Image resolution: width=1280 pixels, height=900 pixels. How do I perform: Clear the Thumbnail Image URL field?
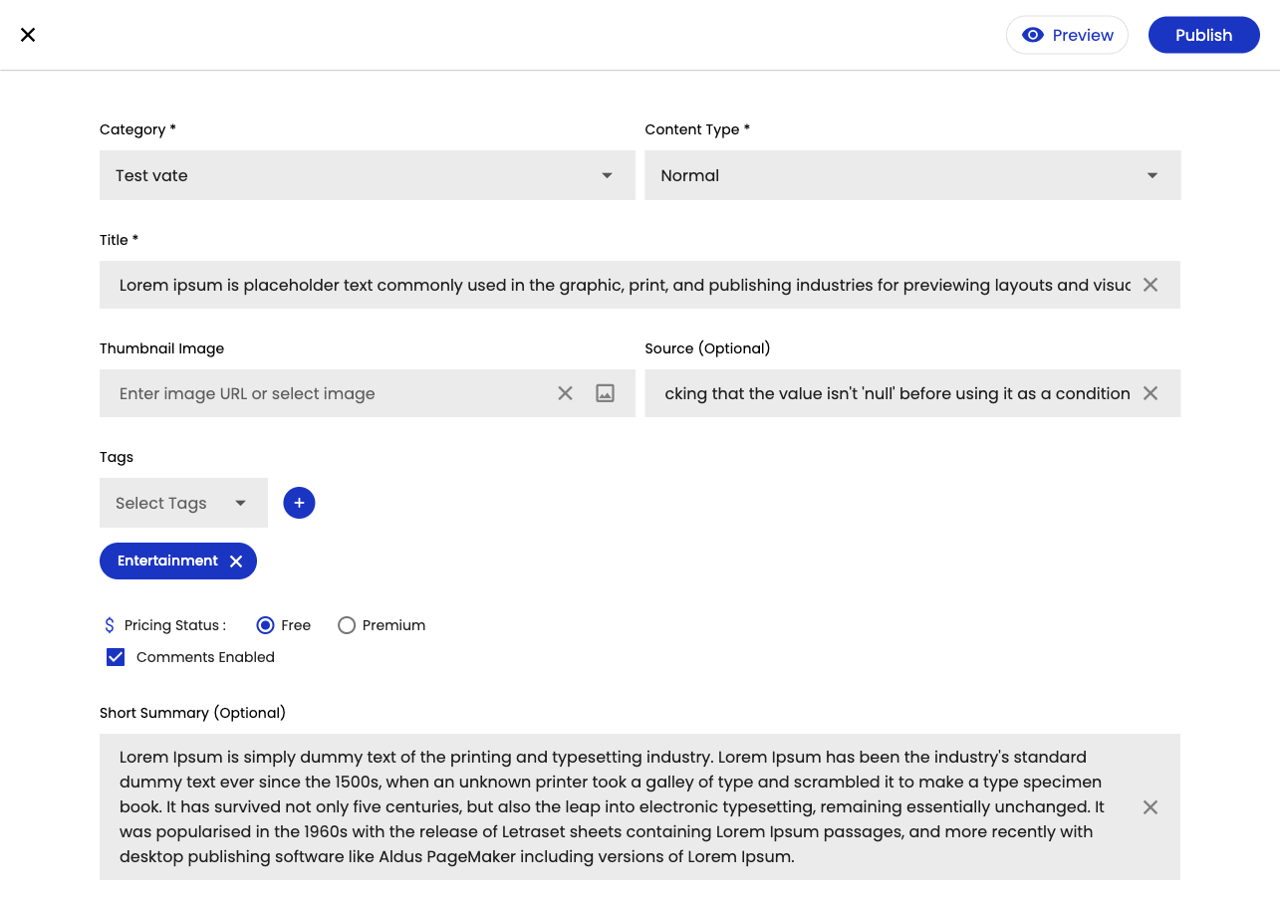pyautogui.click(x=565, y=393)
